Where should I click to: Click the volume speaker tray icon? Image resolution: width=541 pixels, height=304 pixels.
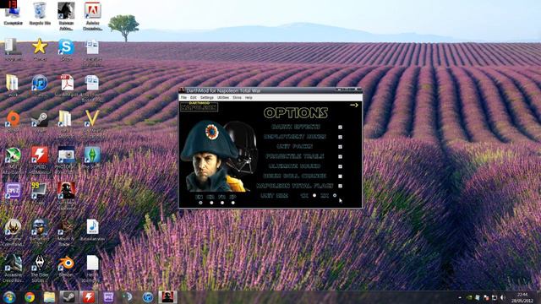pyautogui.click(x=503, y=297)
